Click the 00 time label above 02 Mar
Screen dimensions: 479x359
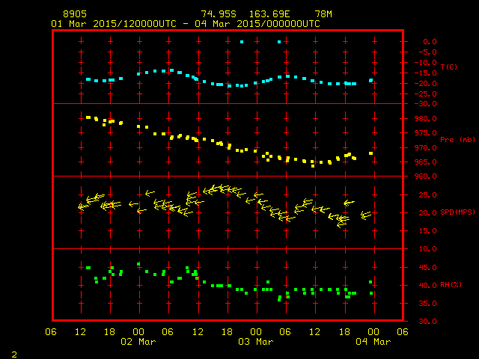point(138,332)
